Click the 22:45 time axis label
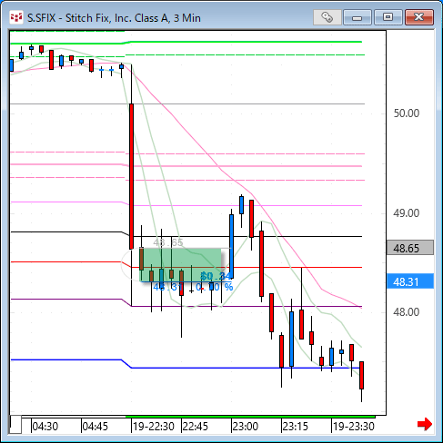443x443 pixels. (x=196, y=427)
